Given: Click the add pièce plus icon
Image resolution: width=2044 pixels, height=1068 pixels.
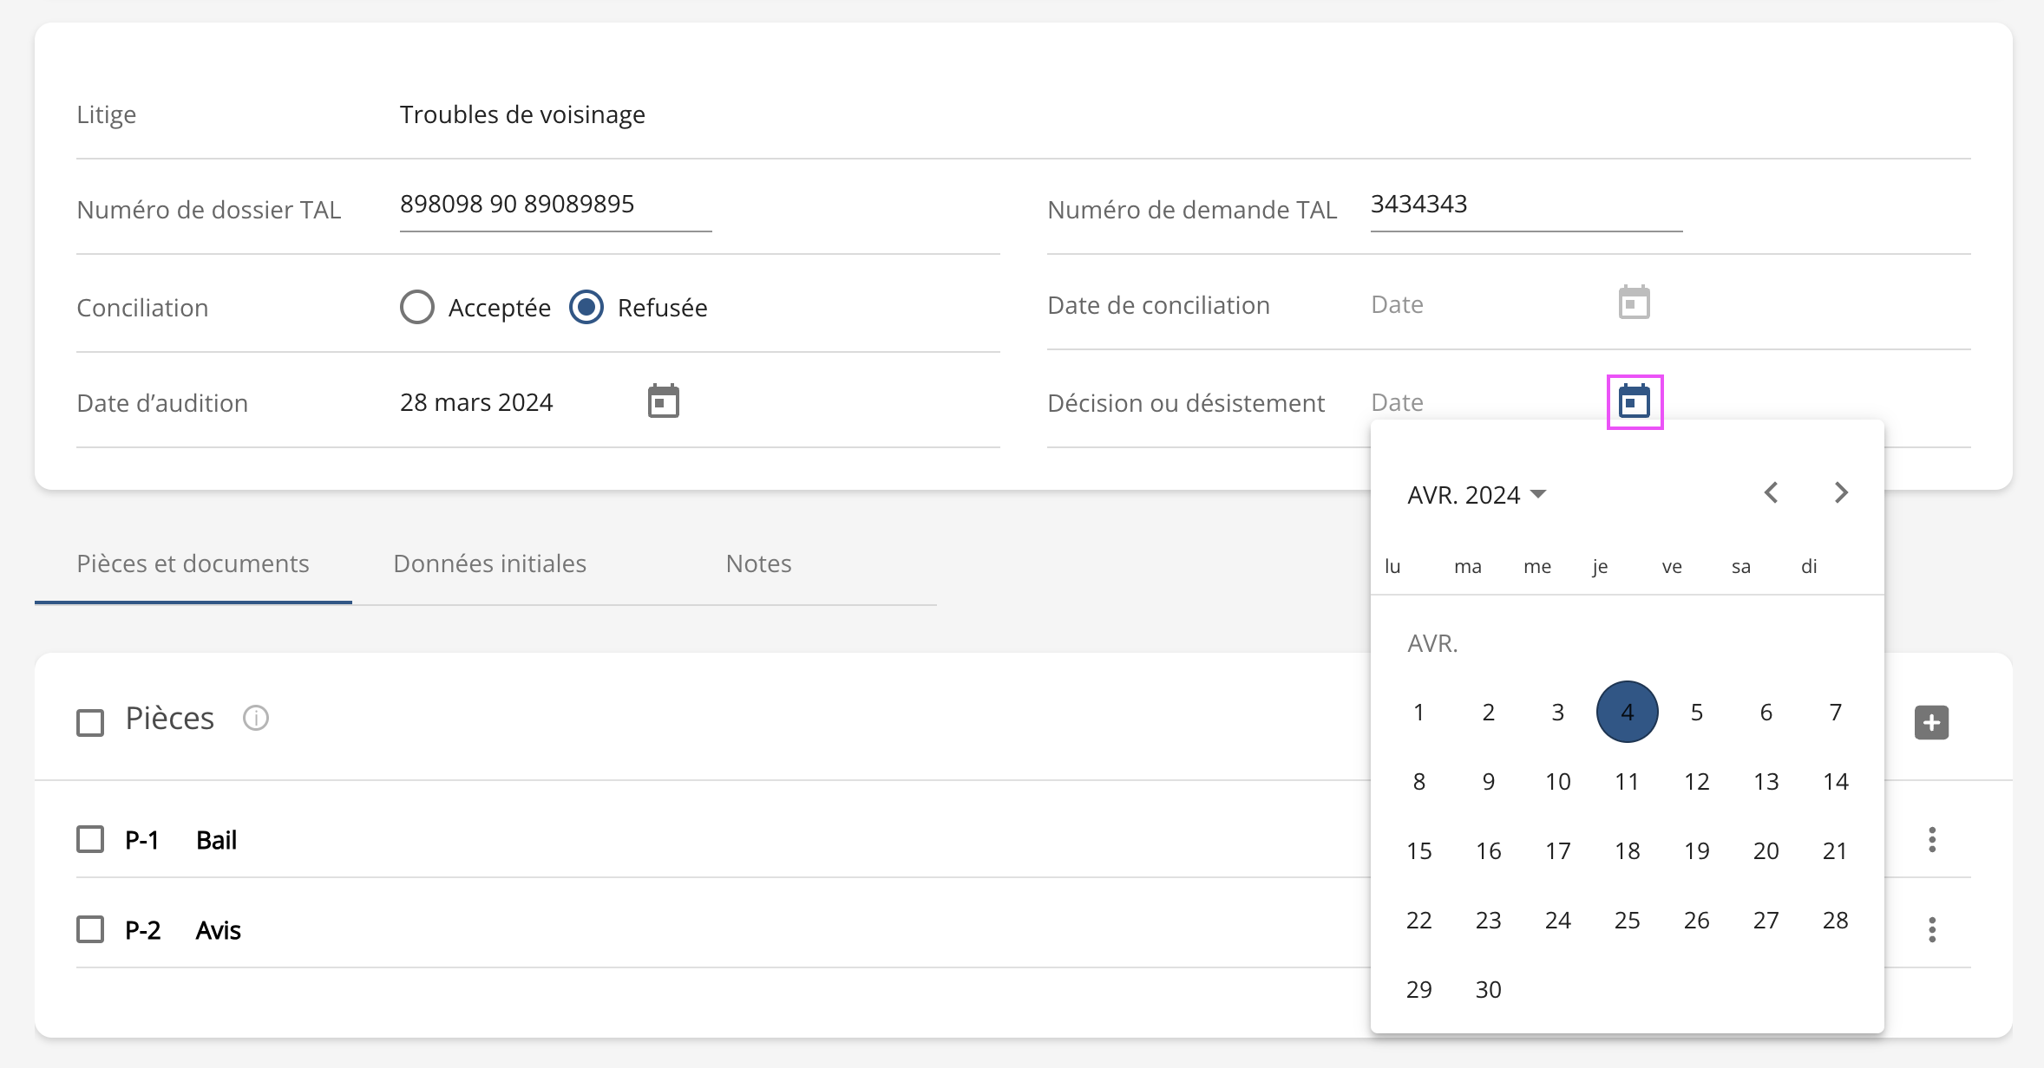Looking at the screenshot, I should pyautogui.click(x=1931, y=722).
